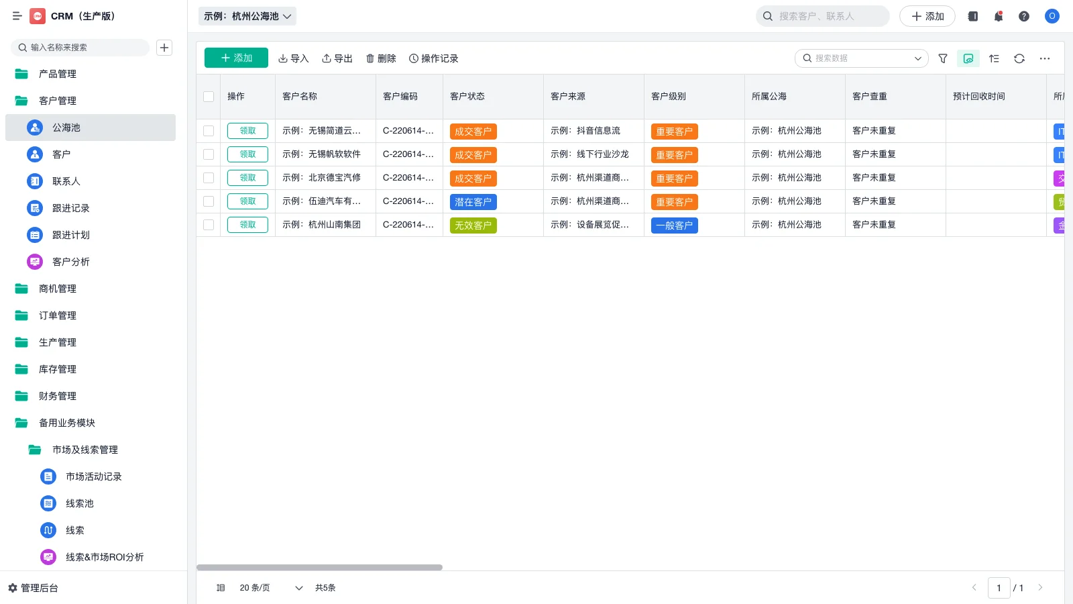1073x604 pixels.
Task: Open the notifications bell icon
Action: point(998,16)
